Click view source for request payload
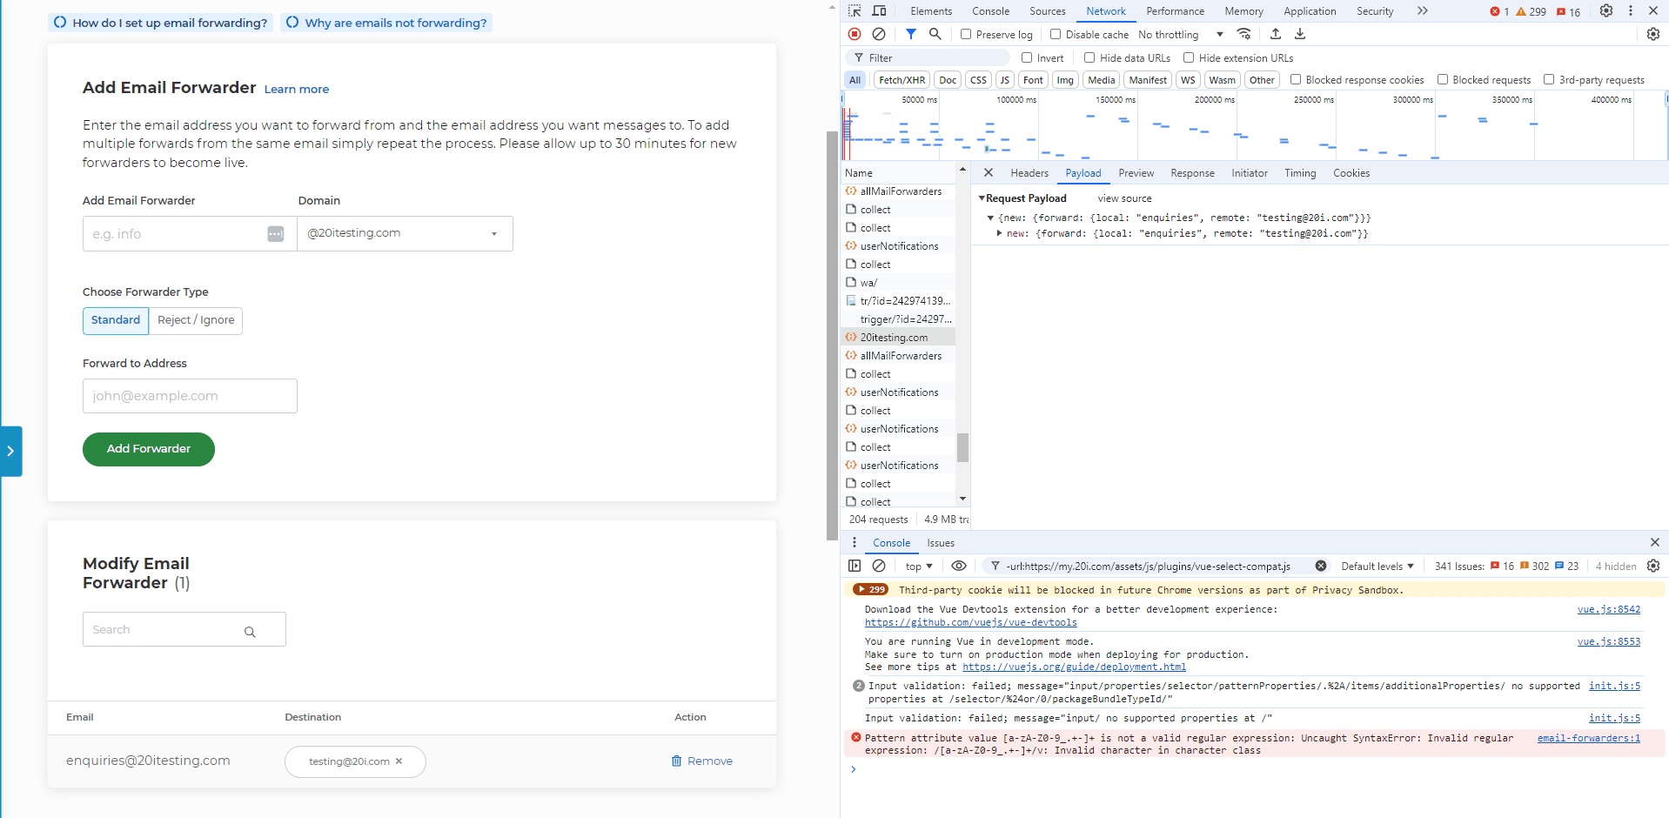This screenshot has width=1669, height=818. [x=1124, y=198]
